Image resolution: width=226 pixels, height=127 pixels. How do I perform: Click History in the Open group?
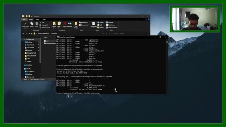pyautogui.click(x=100, y=28)
